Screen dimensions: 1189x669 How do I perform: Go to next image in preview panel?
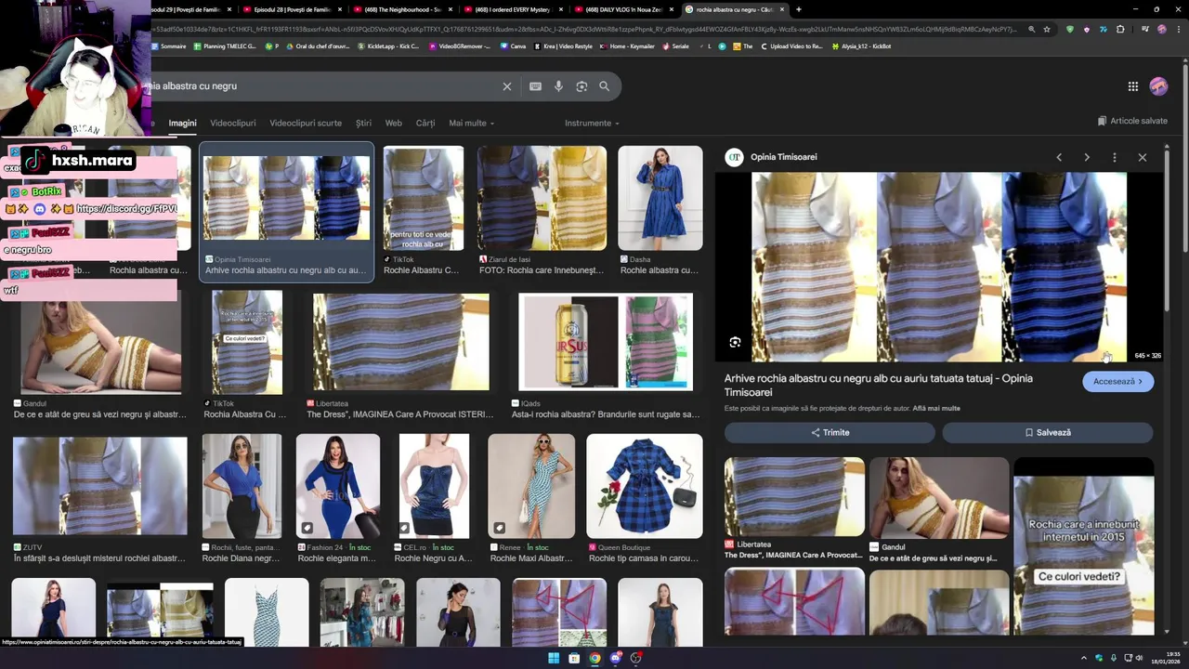pyautogui.click(x=1087, y=157)
